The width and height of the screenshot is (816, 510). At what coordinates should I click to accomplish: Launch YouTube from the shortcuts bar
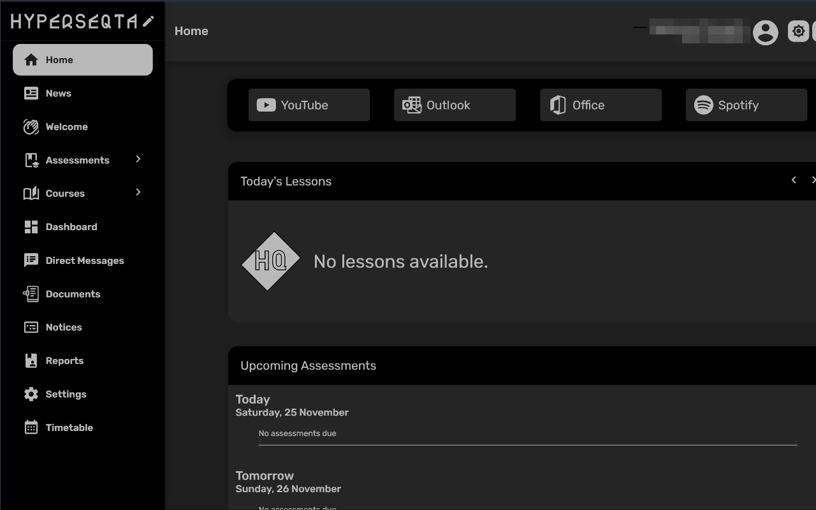tap(309, 105)
